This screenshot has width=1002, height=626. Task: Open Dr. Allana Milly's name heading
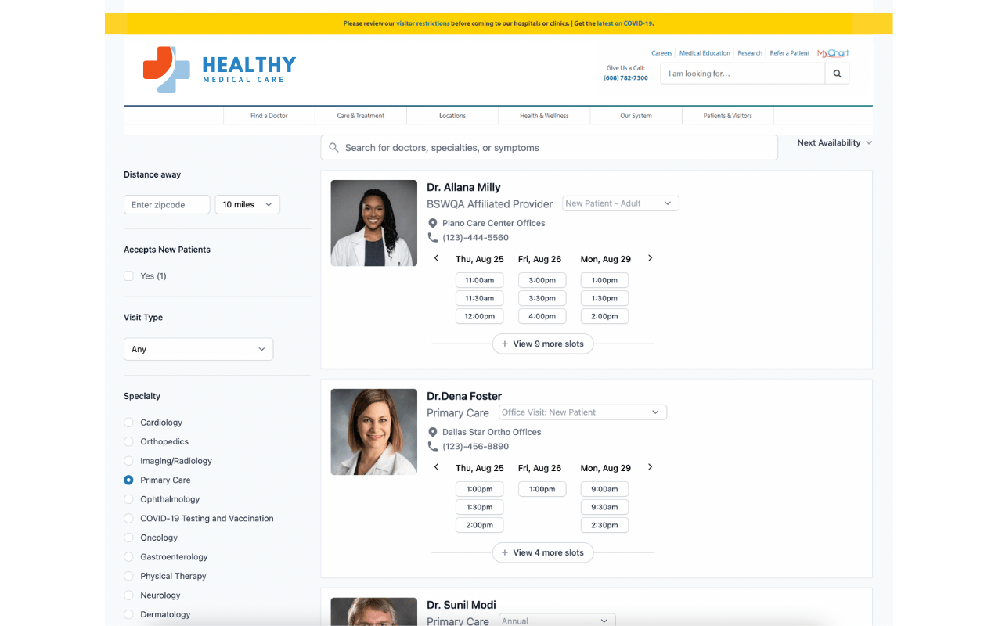pyautogui.click(x=463, y=187)
